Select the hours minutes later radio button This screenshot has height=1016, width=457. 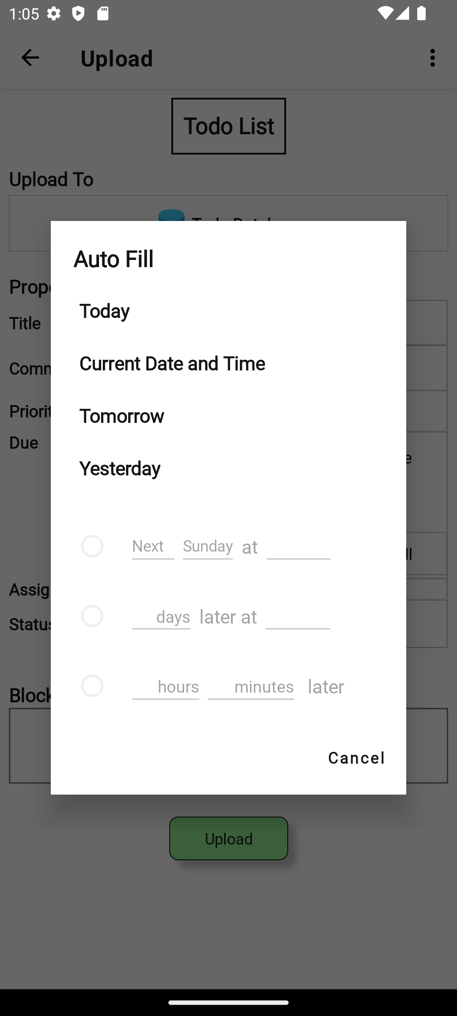92,686
